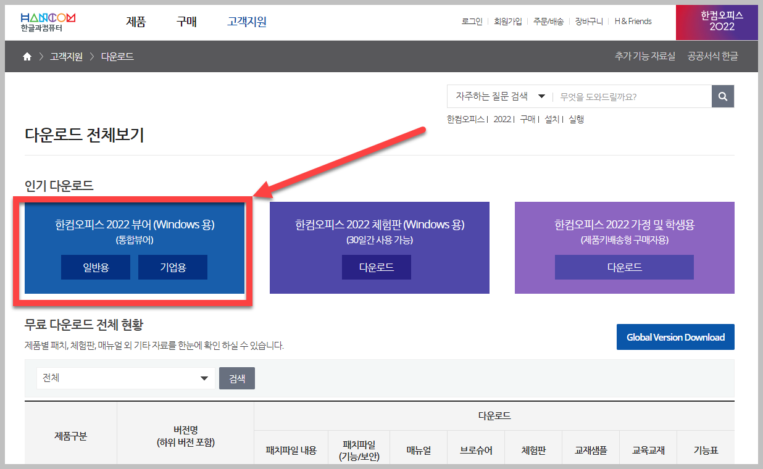Click 기업용 viewer download button
Viewport: 763px width, 469px height.
click(173, 267)
